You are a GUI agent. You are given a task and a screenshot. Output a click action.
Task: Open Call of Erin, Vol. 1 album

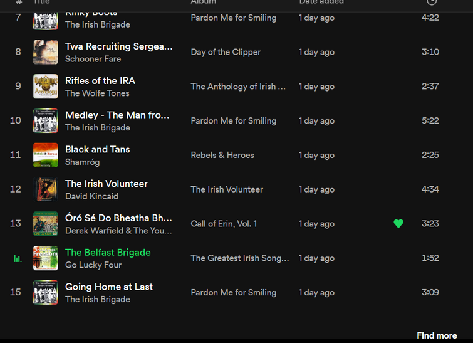pos(224,224)
